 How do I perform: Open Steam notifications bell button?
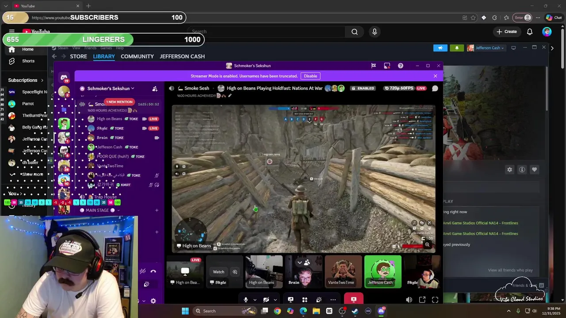[457, 48]
